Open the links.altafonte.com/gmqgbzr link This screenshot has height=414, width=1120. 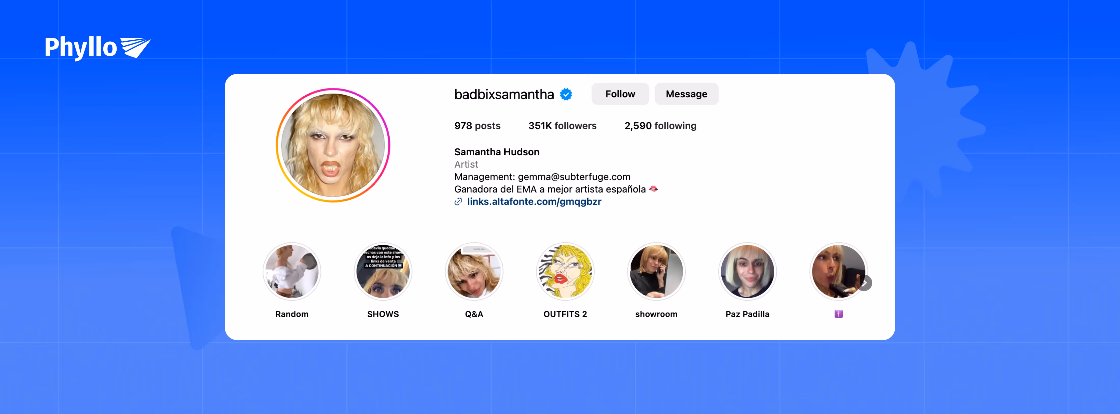point(534,202)
